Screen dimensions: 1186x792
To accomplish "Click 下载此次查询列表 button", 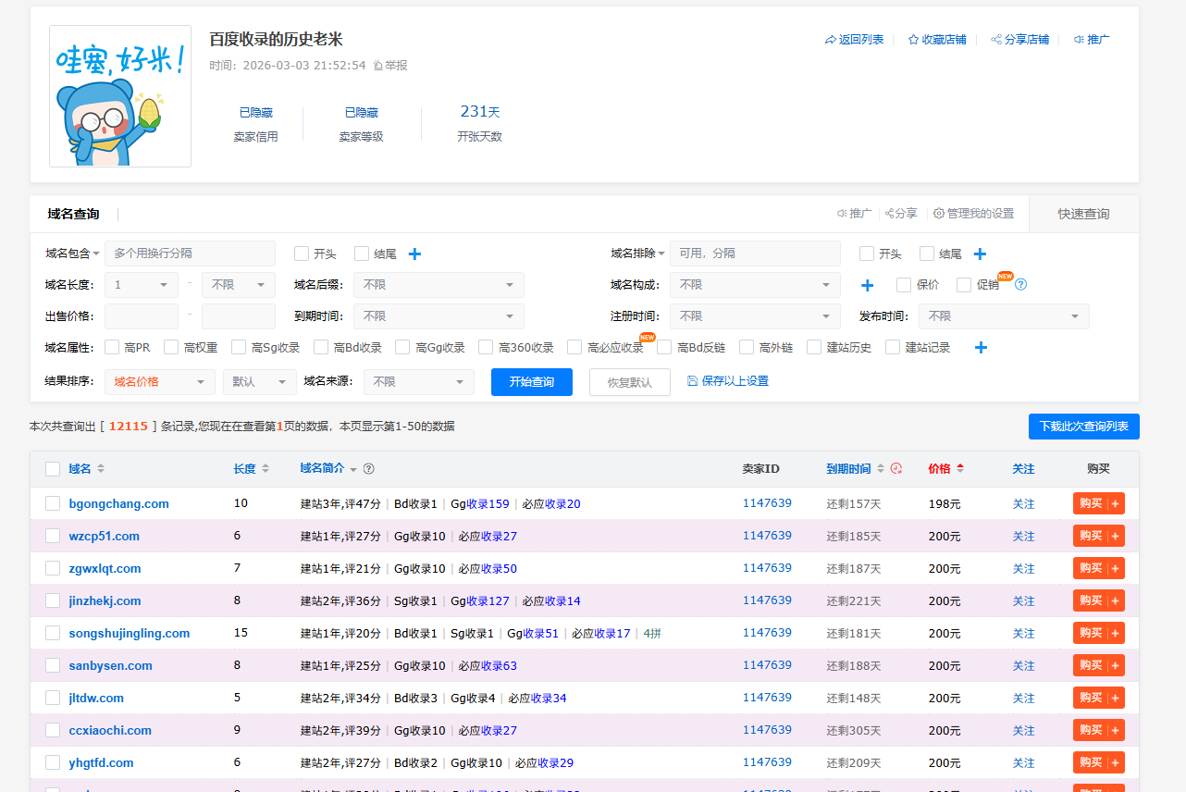I will point(1084,427).
